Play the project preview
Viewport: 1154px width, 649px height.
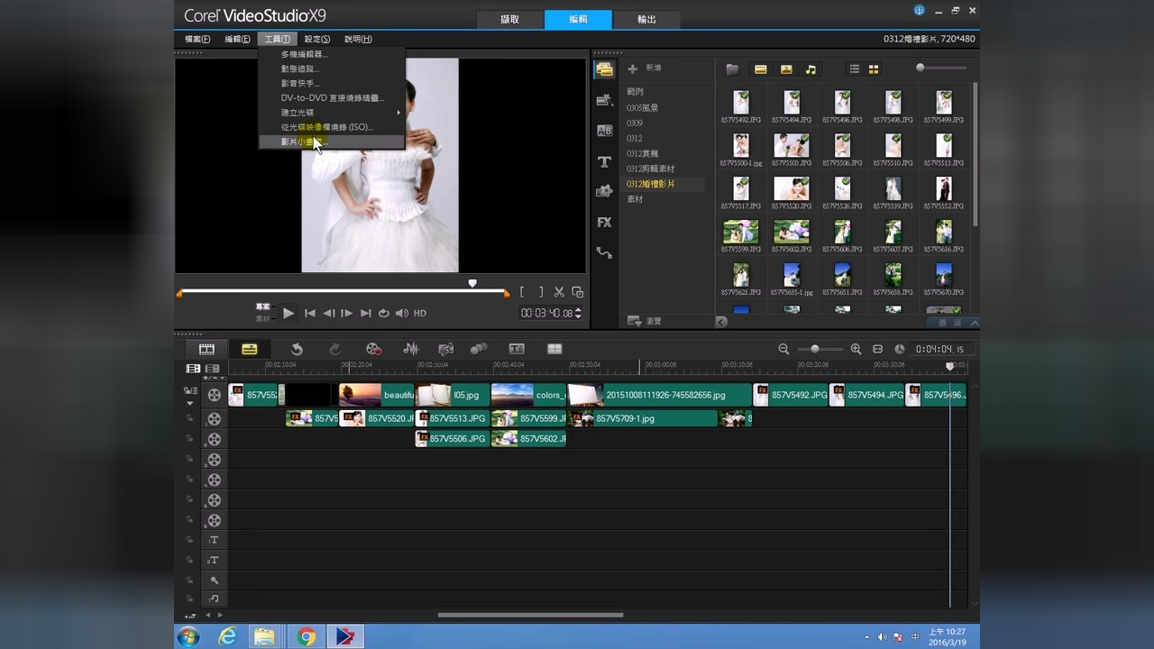(x=288, y=313)
